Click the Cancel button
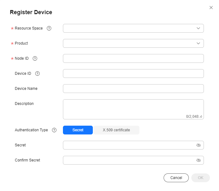The height and width of the screenshot is (191, 219). [176, 178]
